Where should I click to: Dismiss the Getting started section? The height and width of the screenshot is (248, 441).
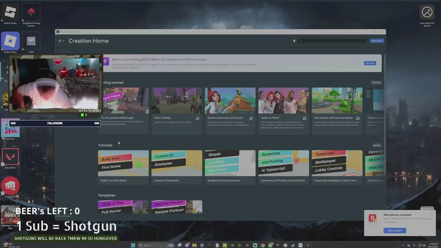(x=376, y=82)
